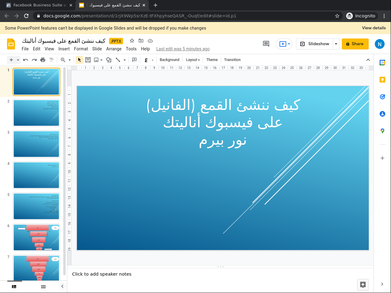Open the Help menu
The image size is (391, 293).
coord(145,49)
